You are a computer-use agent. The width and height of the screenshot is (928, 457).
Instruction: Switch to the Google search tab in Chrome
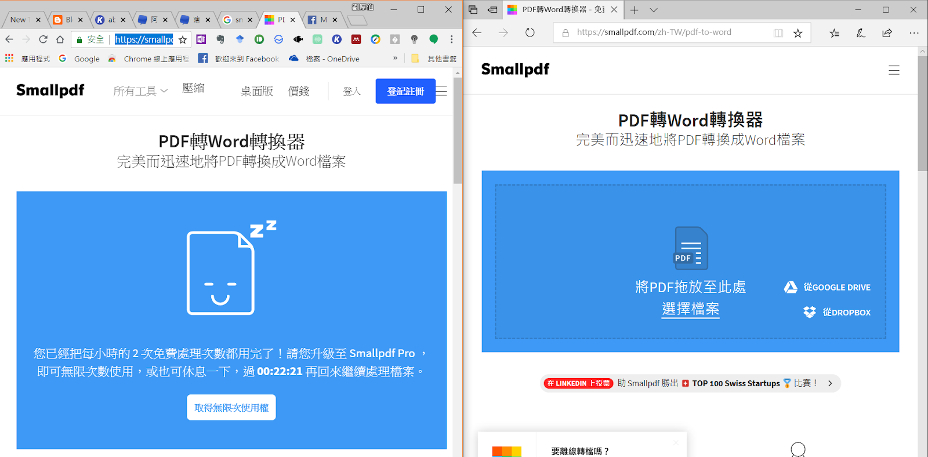pyautogui.click(x=238, y=20)
